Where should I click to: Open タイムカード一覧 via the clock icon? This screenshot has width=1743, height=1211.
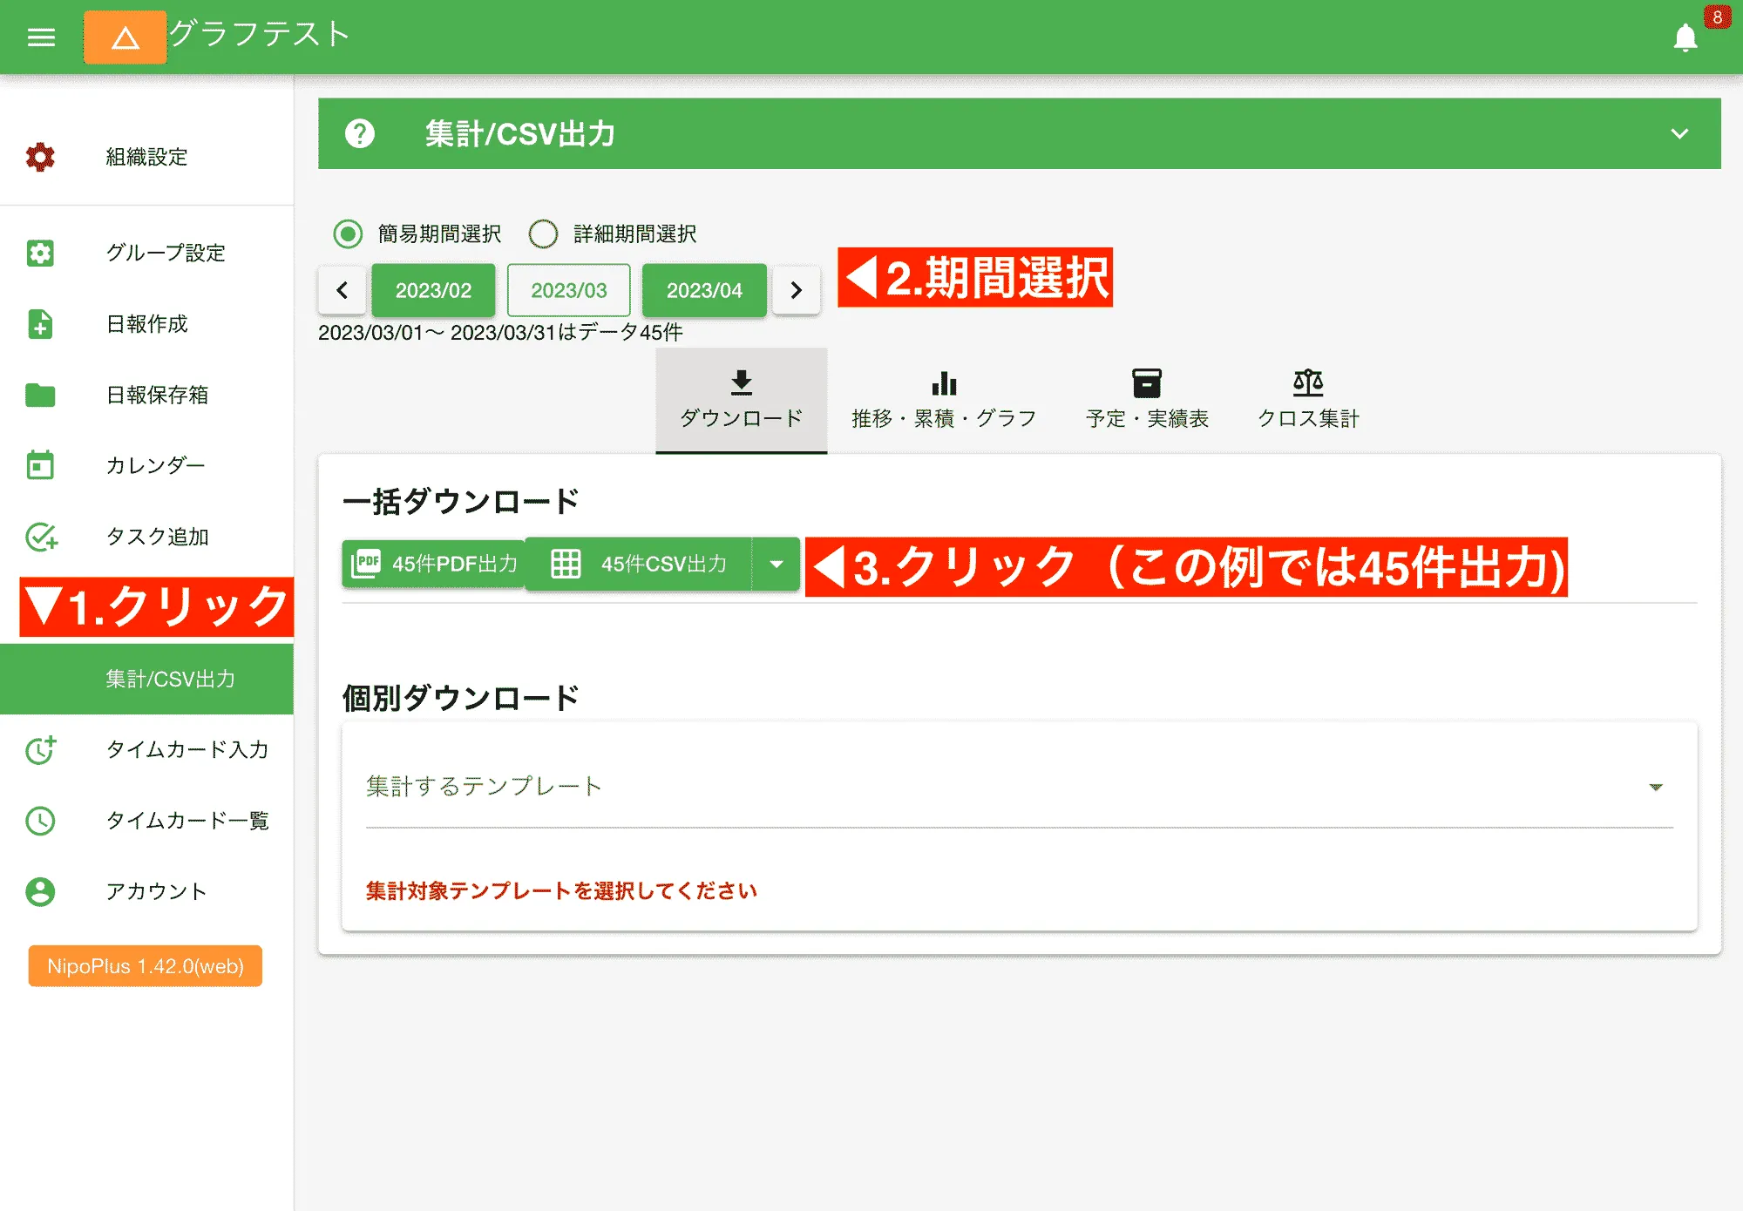point(39,820)
